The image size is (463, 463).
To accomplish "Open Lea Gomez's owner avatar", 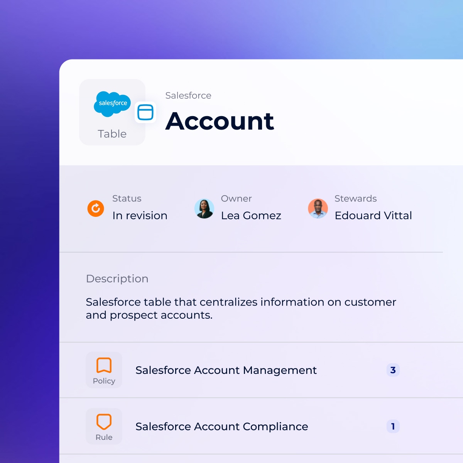I will tap(204, 208).
